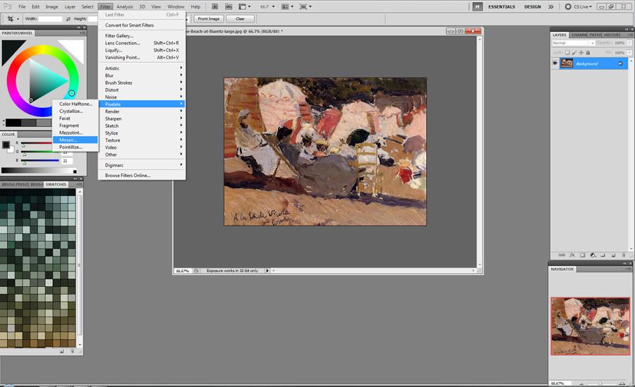Image resolution: width=635 pixels, height=387 pixels.
Task: Open the Normal blend mode dropdown
Action: (x=574, y=43)
